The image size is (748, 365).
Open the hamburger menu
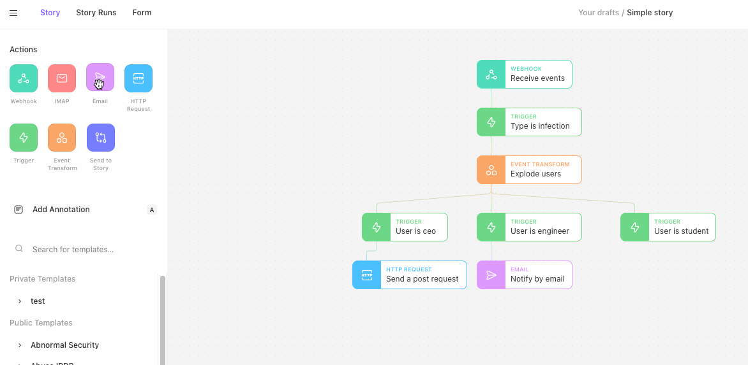pos(13,13)
